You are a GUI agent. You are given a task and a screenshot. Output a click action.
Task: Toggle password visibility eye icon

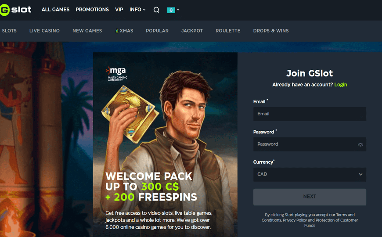coord(360,144)
